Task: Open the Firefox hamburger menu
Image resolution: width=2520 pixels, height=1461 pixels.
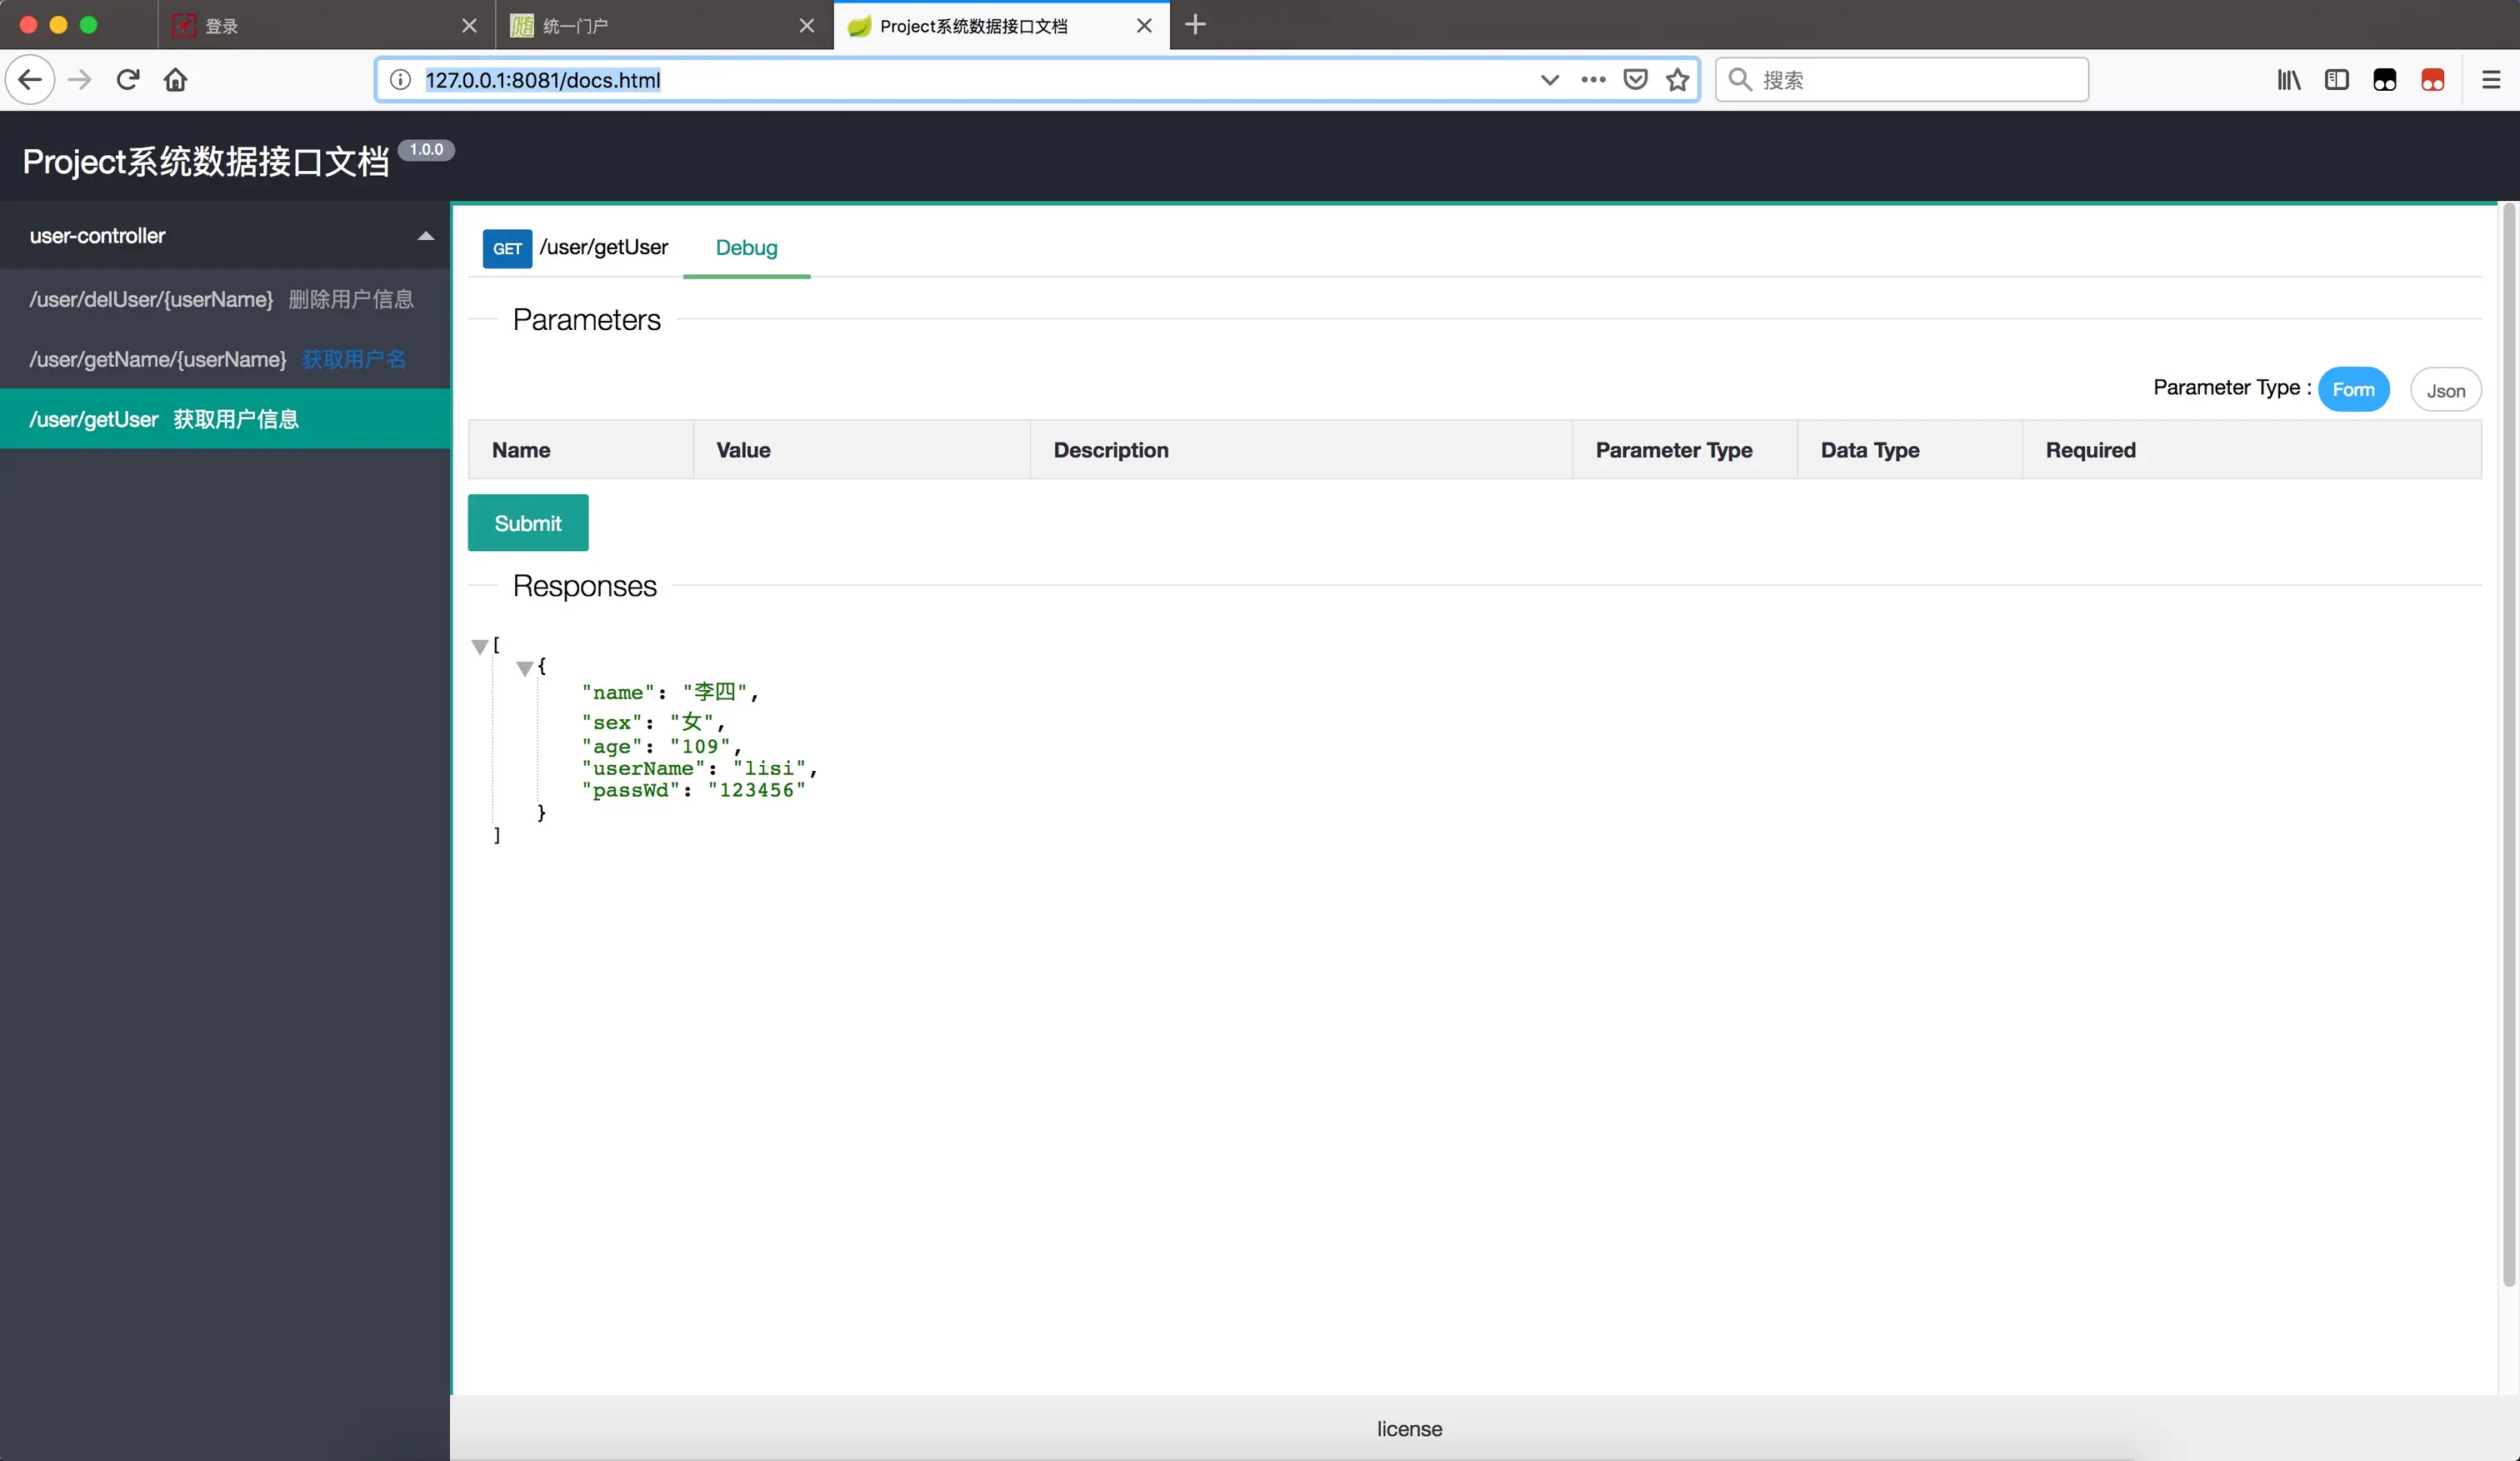Action: [x=2491, y=80]
